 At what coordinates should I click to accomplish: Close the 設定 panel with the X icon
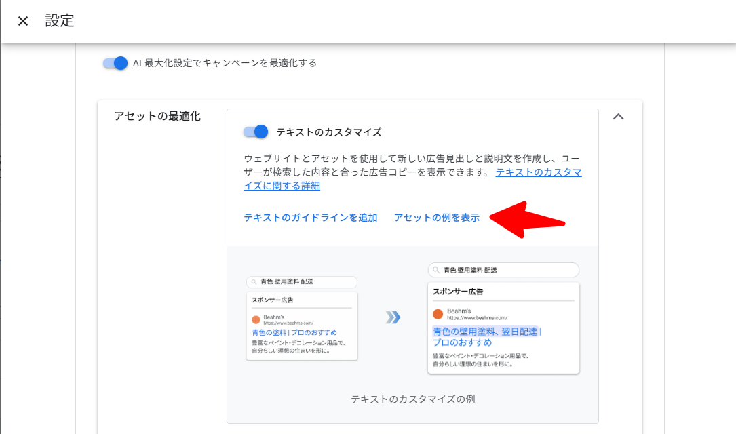click(22, 21)
